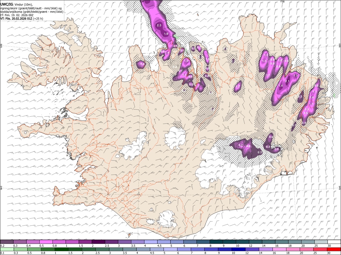This screenshot has height=255, width=341.
Task: Click the lower legend swatch between 0.5 and 0.8
Action: coord(34,249)
